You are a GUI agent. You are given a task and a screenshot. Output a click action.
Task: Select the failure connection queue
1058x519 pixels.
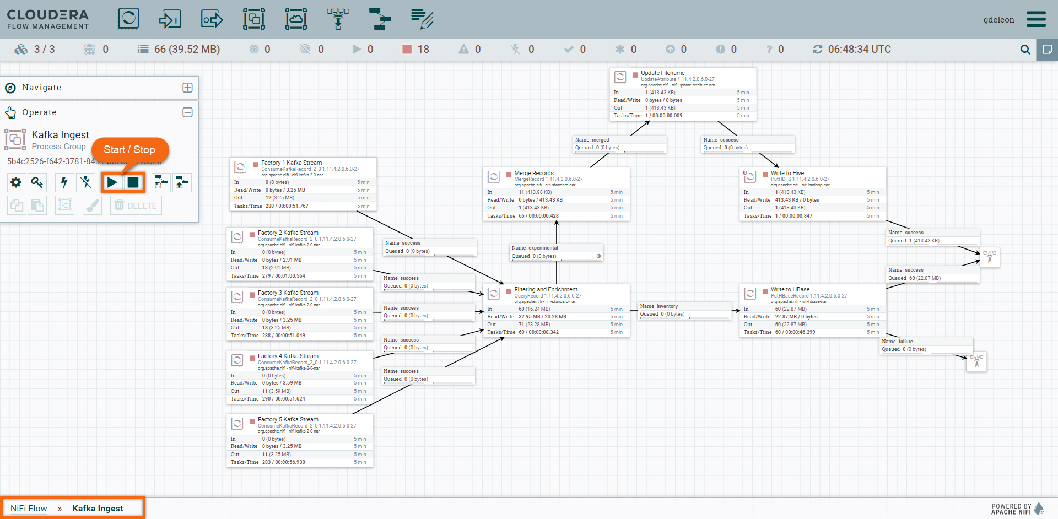927,346
